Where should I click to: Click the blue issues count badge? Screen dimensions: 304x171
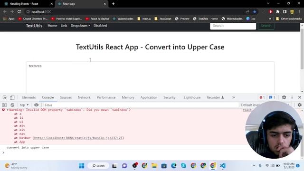coord(272,97)
